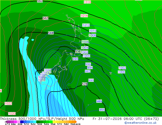Click the orange arrow tip ending the legend
This screenshot has height=125, width=162.
coord(76,122)
